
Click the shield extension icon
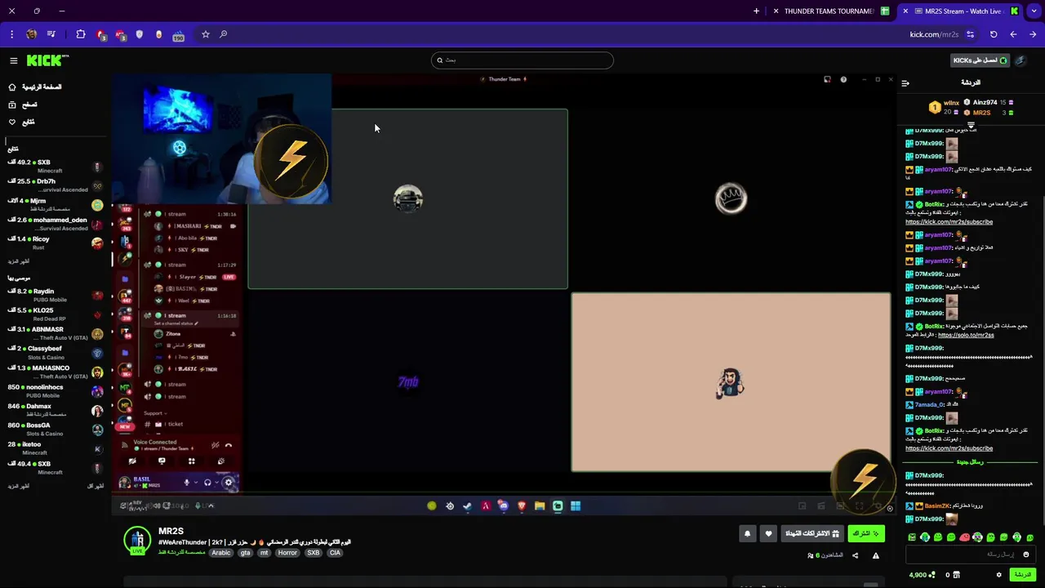pos(140,34)
